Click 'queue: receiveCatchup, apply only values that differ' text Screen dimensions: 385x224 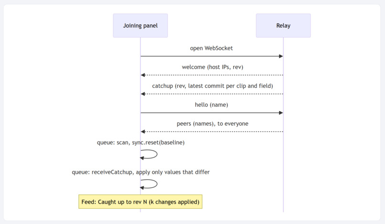coord(141,172)
